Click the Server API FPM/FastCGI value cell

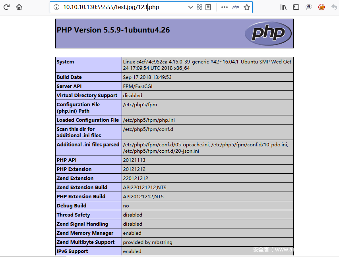(139, 86)
